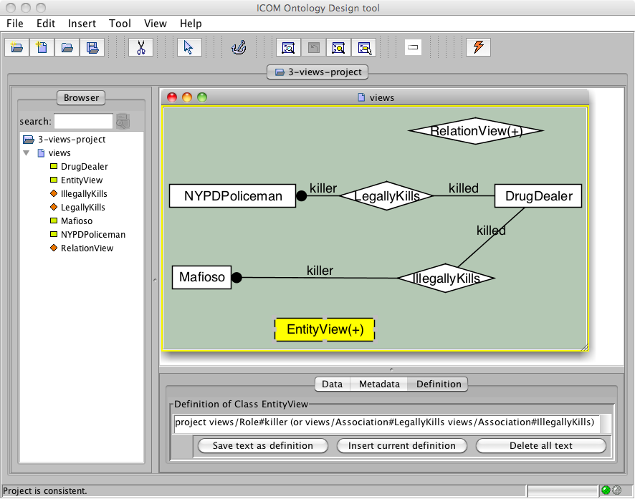Select the LegallyKills diamond in diagram
Viewport: 635px width, 499px height.
(387, 195)
